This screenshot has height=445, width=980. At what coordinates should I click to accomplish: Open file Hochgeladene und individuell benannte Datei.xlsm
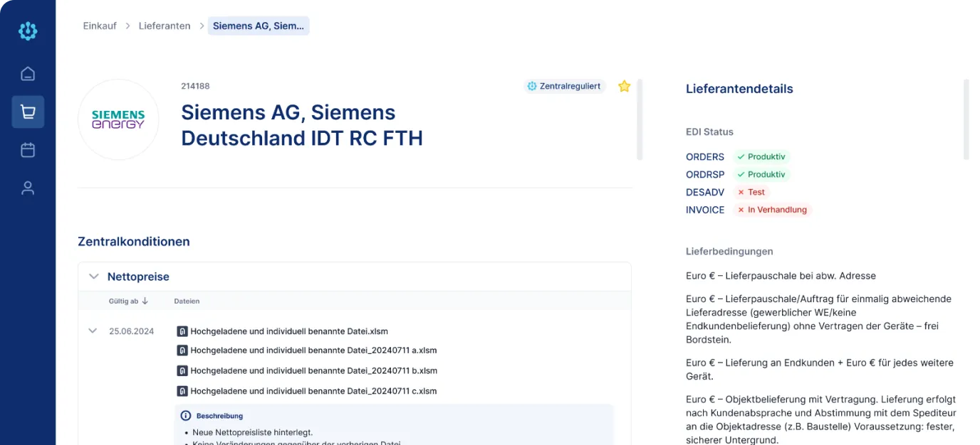point(289,331)
